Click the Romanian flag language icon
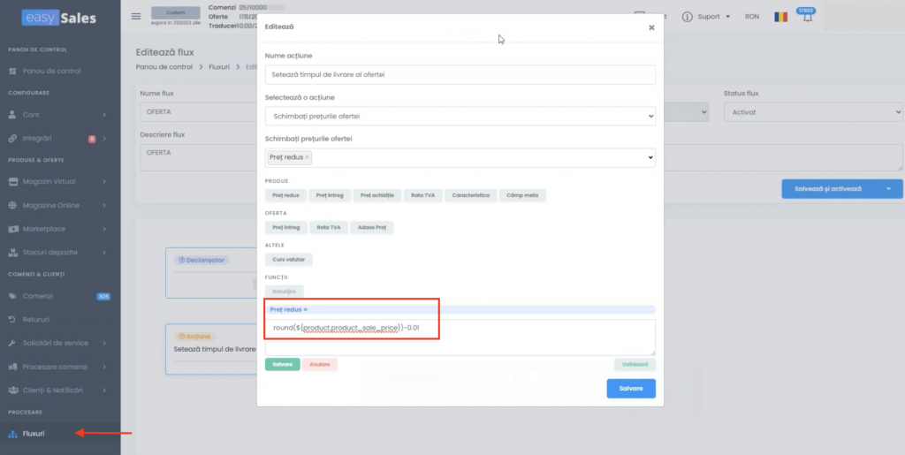Image resolution: width=905 pixels, height=455 pixels. [x=780, y=17]
